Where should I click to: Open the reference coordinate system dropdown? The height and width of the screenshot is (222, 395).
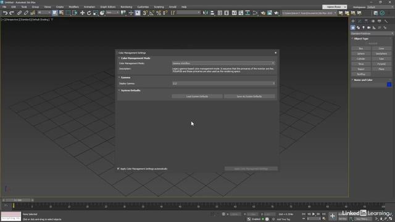pyautogui.click(x=112, y=12)
